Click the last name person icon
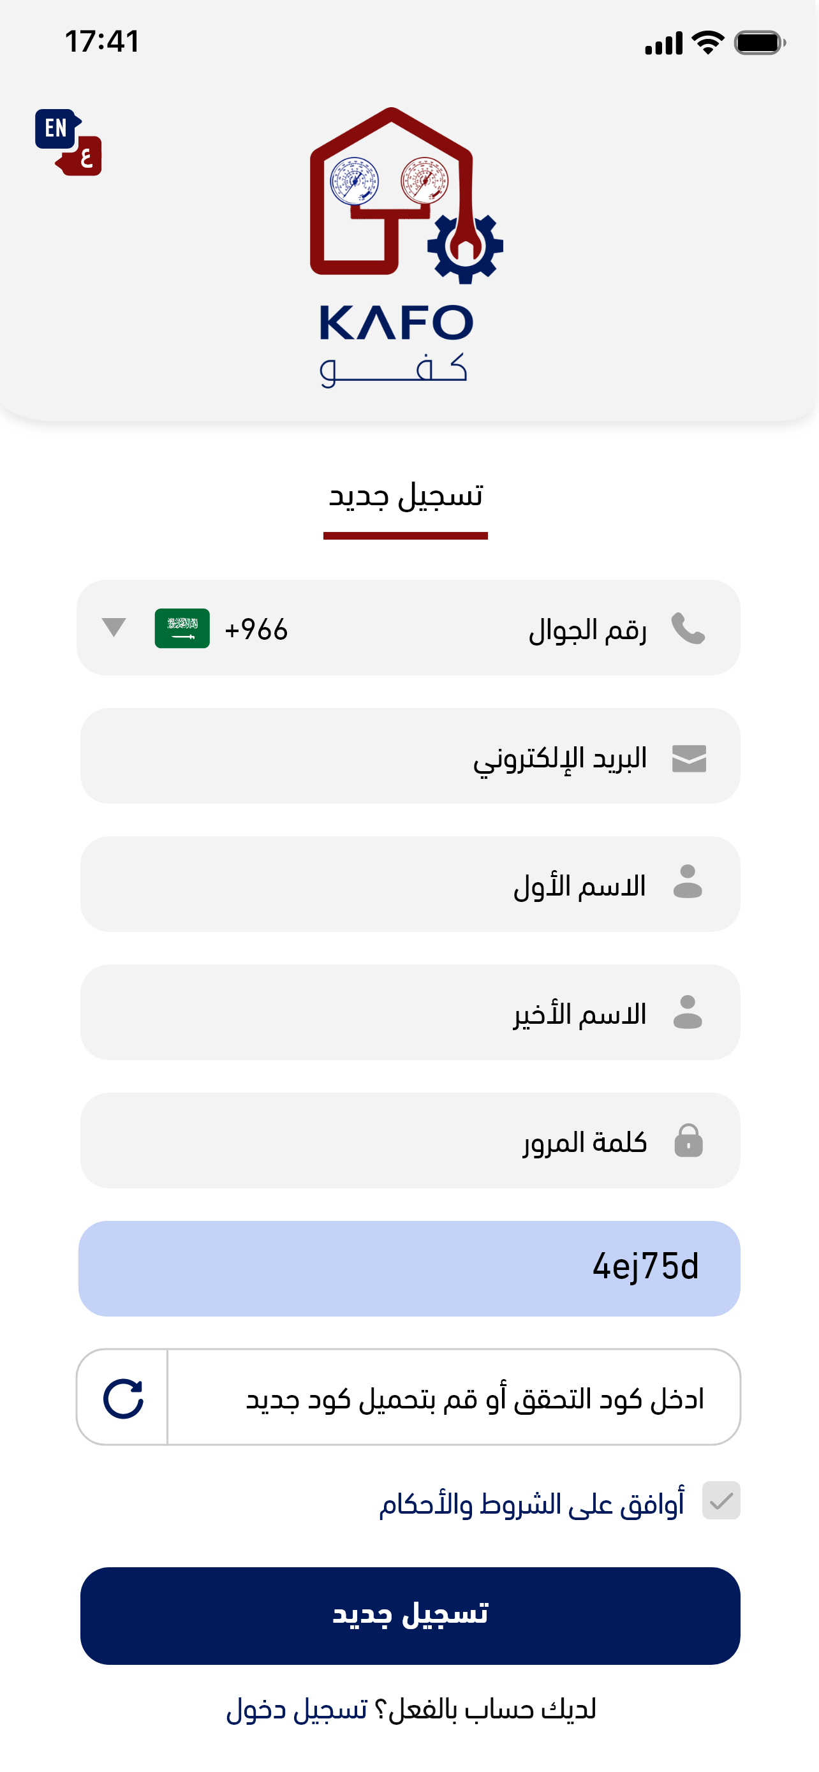The height and width of the screenshot is (1772, 819). [x=688, y=1012]
